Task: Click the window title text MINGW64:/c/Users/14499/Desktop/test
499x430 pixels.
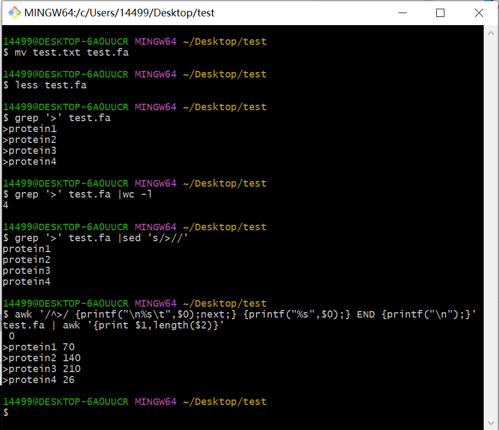Action: [120, 13]
